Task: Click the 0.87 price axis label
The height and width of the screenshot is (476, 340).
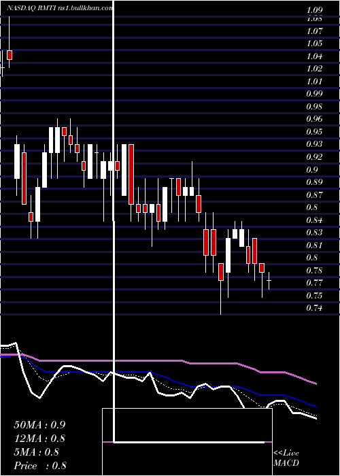Action: point(314,194)
